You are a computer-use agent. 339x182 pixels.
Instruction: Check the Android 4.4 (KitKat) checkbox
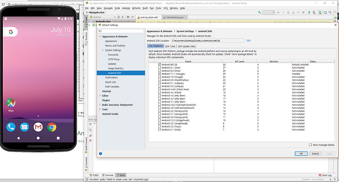(x=160, y=92)
